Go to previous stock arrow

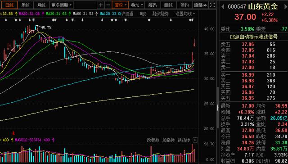(223, 7)
